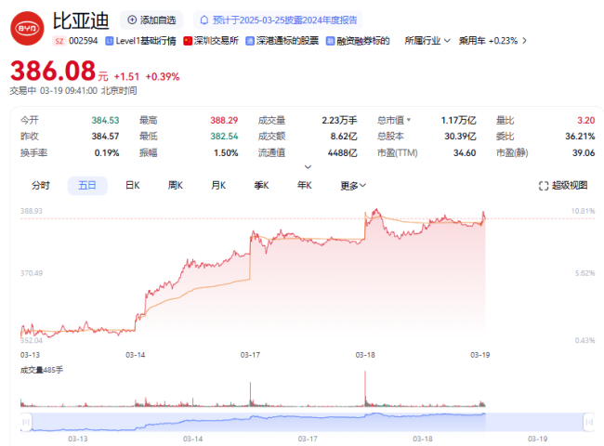Click the 成交量485手 label

click(x=42, y=370)
